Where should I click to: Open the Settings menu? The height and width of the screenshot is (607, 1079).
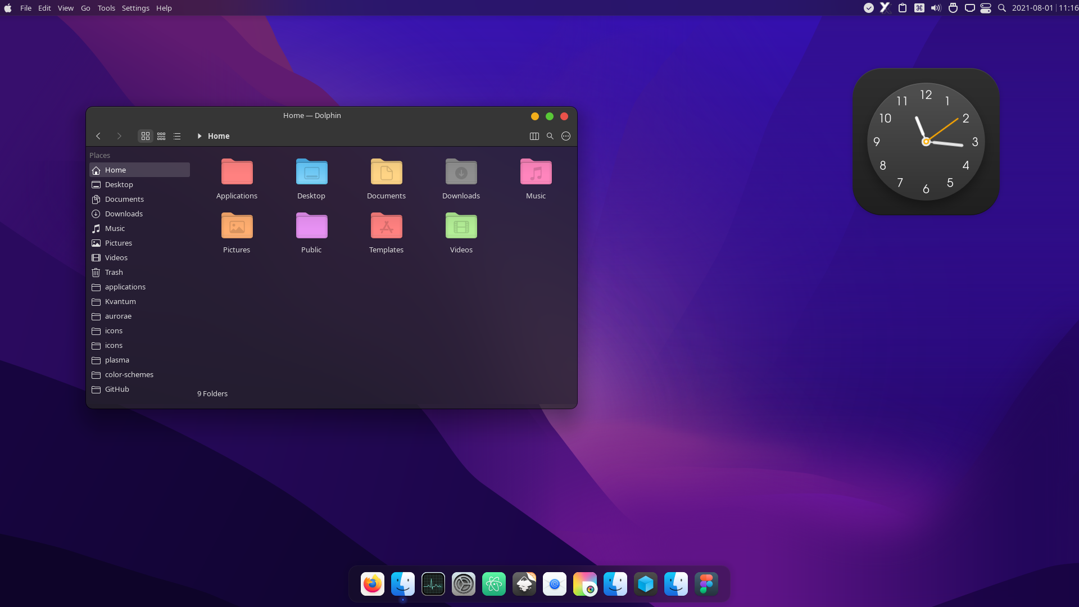pyautogui.click(x=135, y=8)
